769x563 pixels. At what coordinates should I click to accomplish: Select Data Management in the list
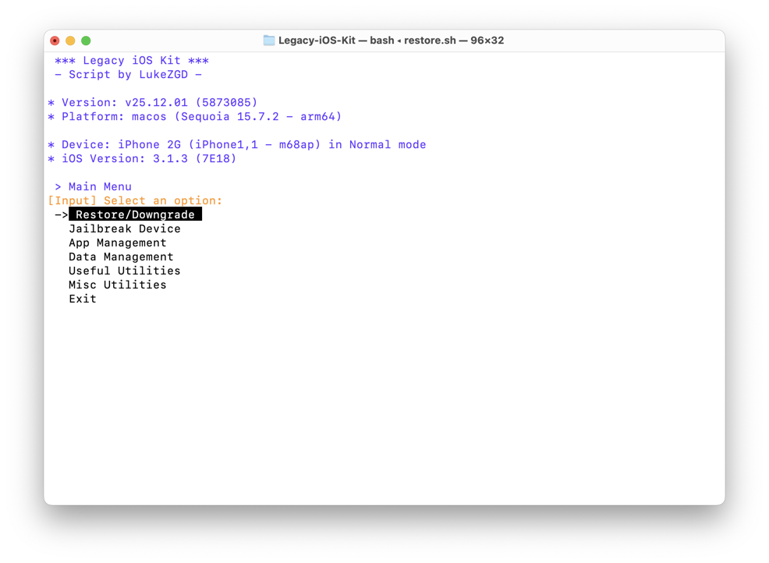pyautogui.click(x=121, y=257)
